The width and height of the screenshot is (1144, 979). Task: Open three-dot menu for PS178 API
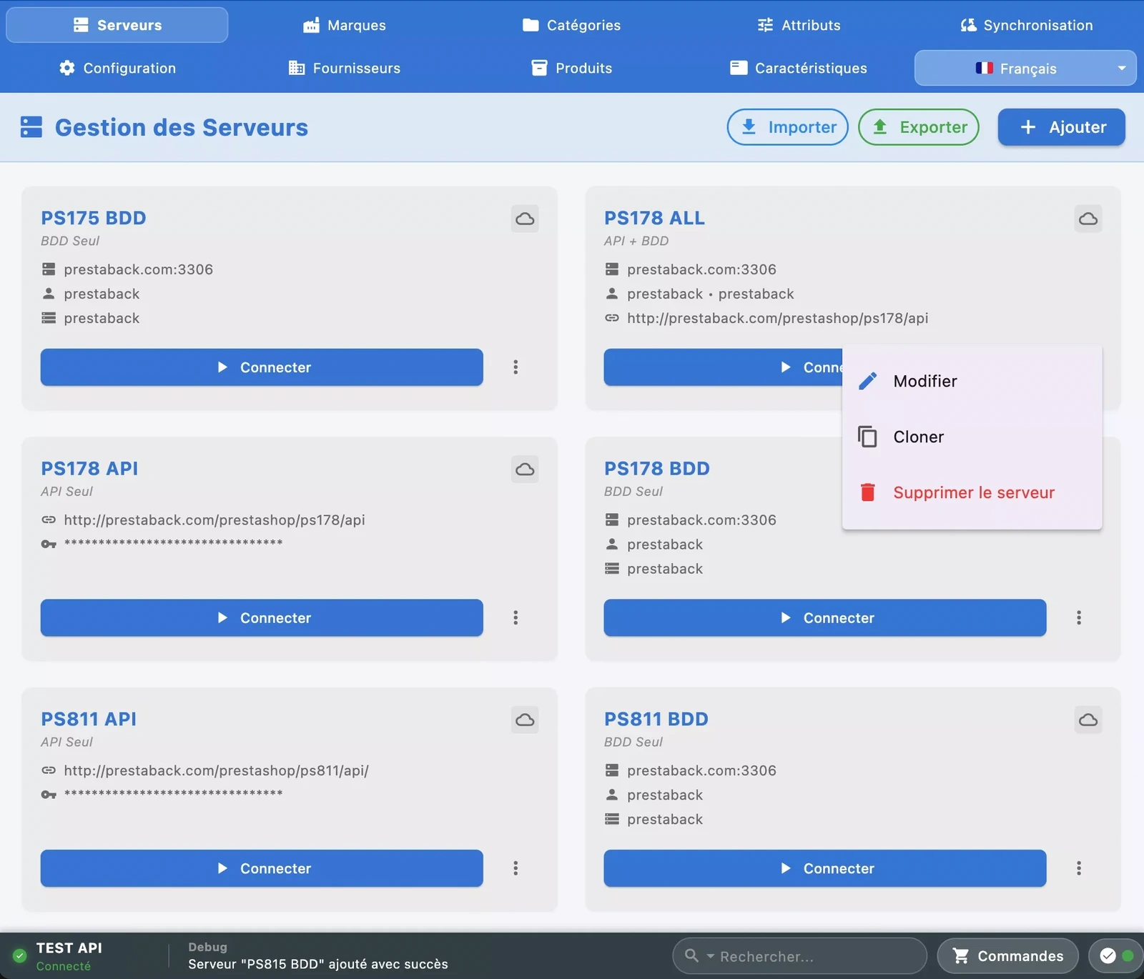[x=516, y=618]
